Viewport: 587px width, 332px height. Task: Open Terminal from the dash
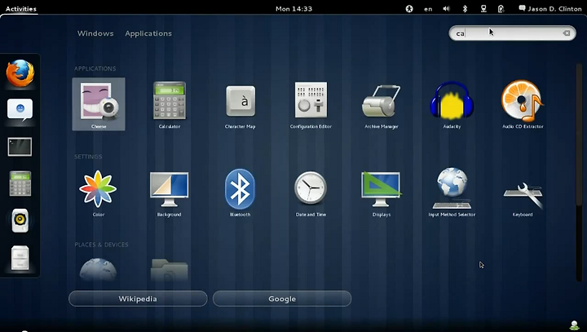pos(20,147)
